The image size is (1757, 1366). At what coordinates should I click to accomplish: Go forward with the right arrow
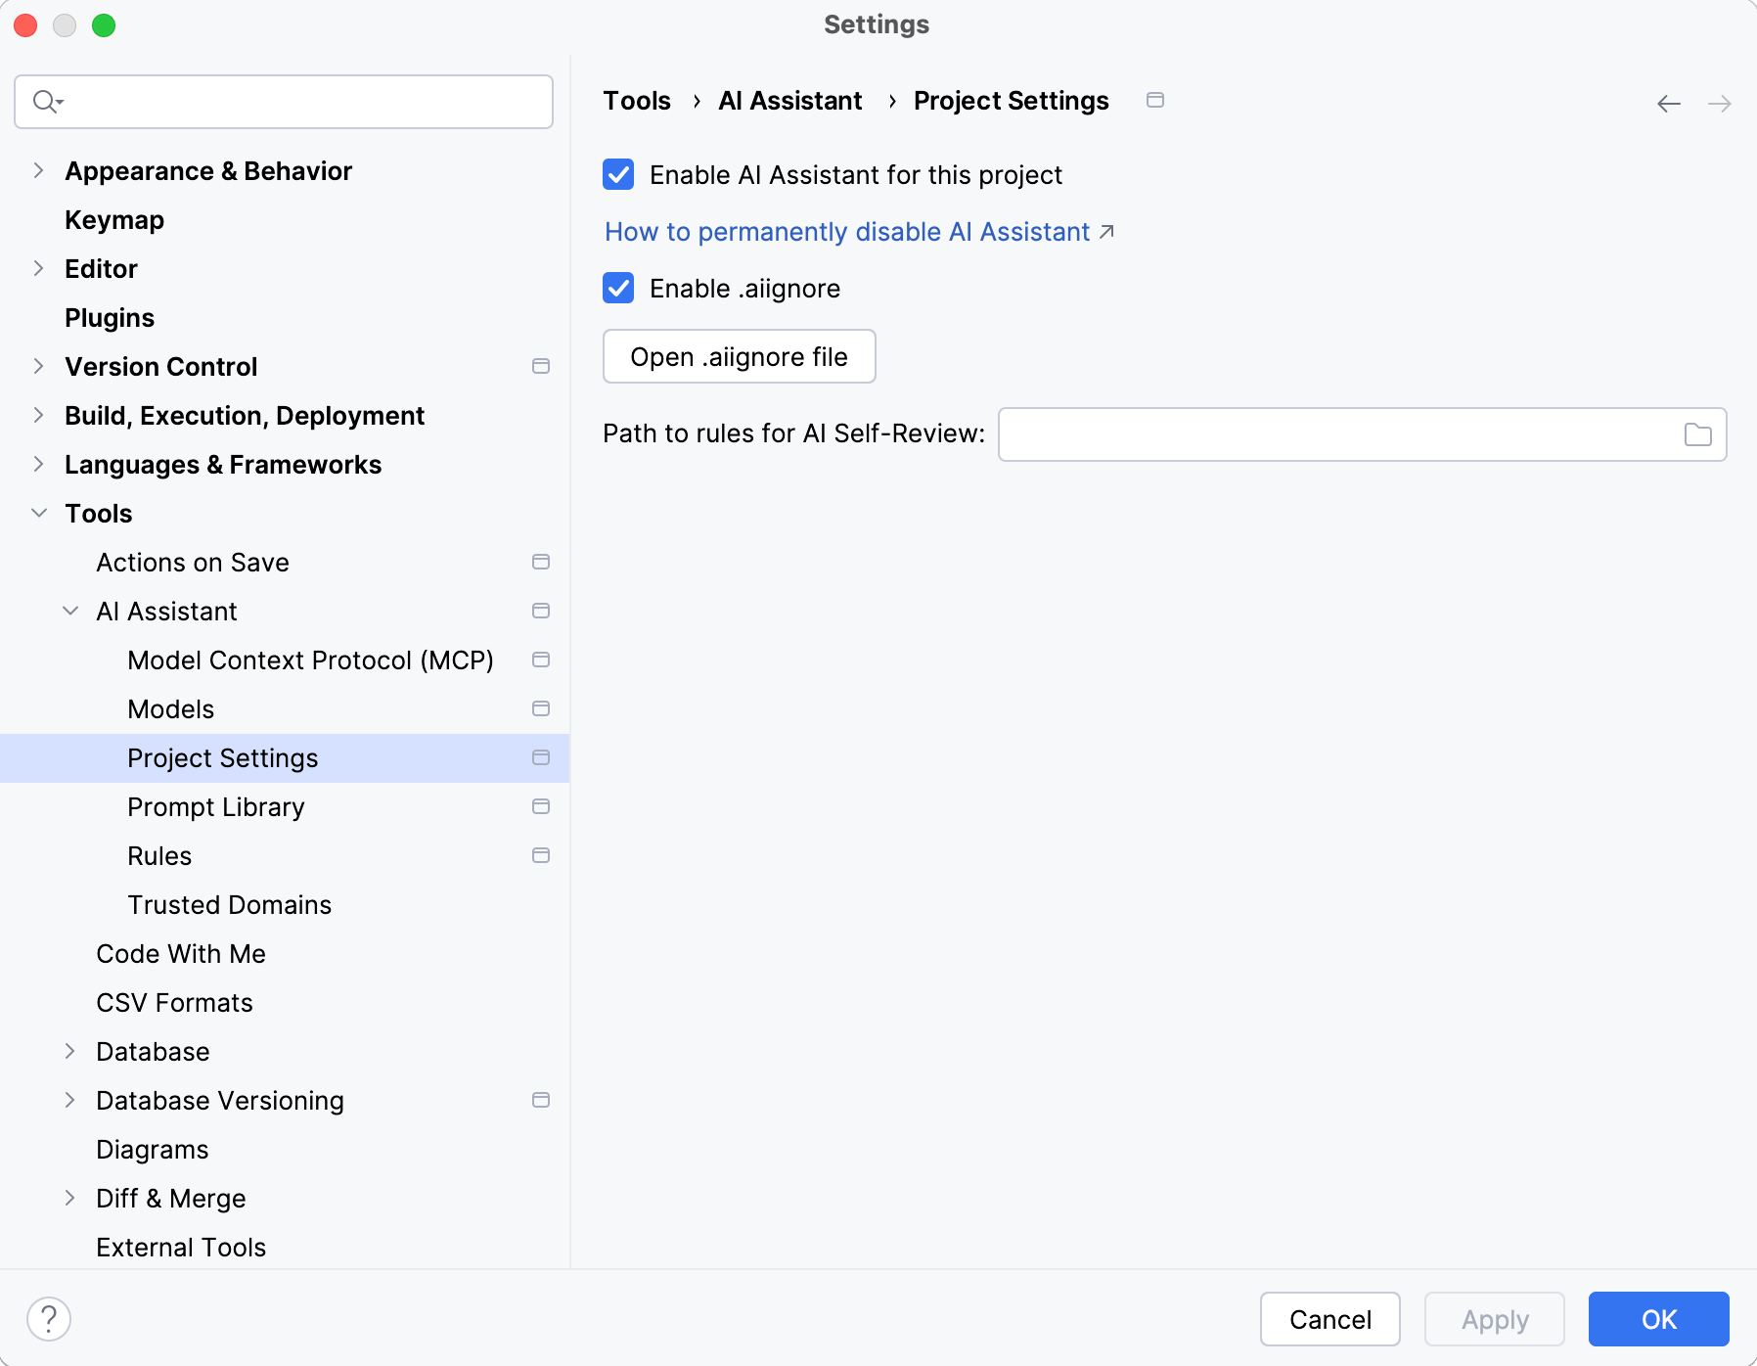1720,104
